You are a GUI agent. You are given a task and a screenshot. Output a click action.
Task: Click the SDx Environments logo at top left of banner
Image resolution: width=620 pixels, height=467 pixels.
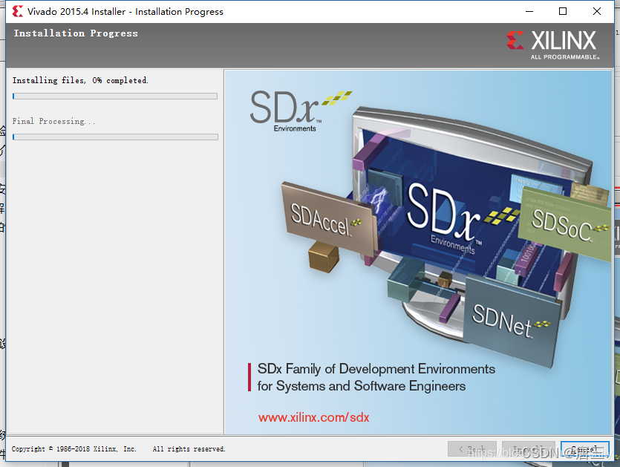[294, 111]
